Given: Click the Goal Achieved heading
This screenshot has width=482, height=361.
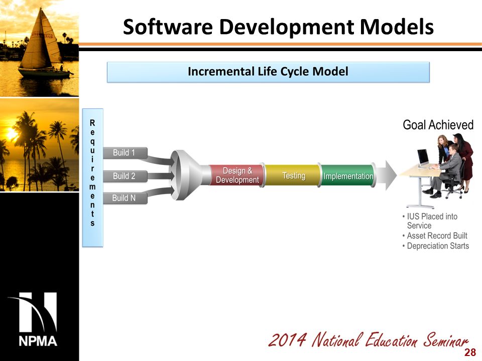Looking at the screenshot, I should coord(438,125).
